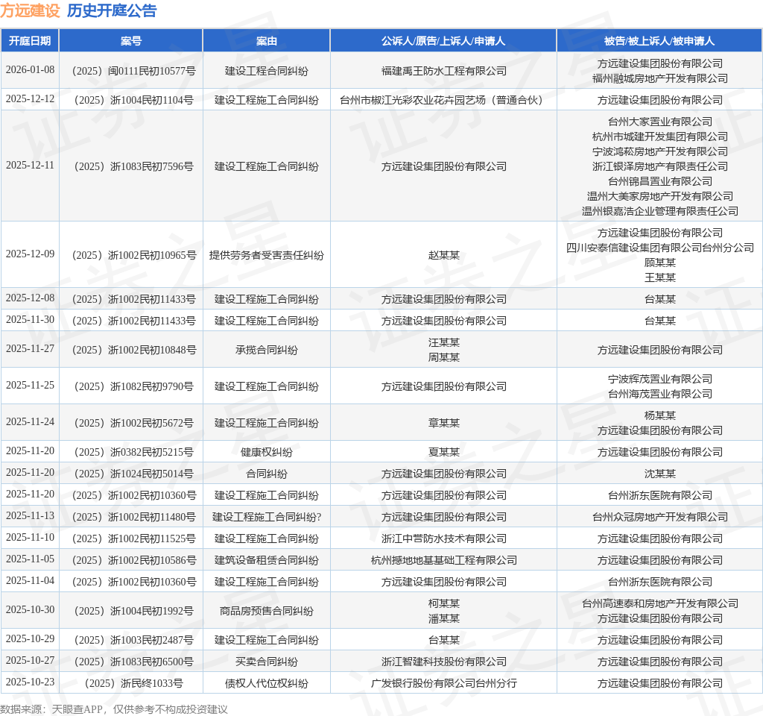This screenshot has height=716, width=763.
Task: Click the 历史开庭公告 heading
Action: click(112, 10)
